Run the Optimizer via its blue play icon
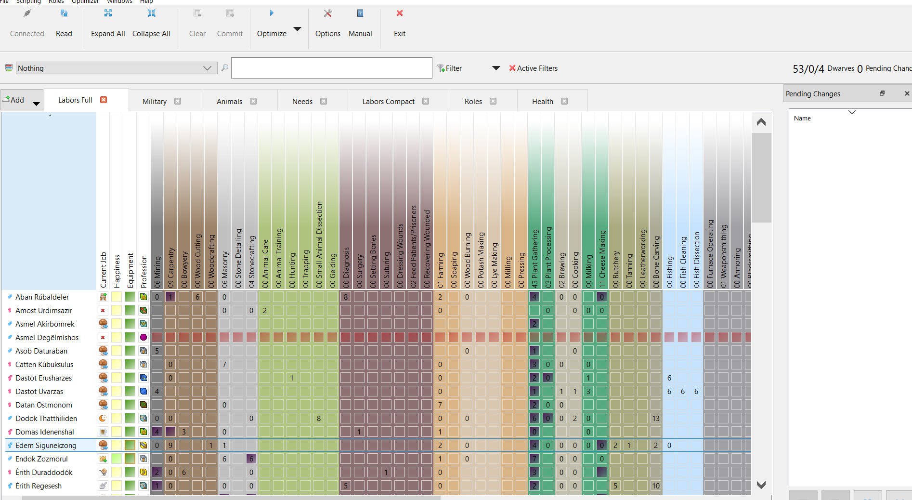Screen dimensions: 912x500 click(x=272, y=13)
